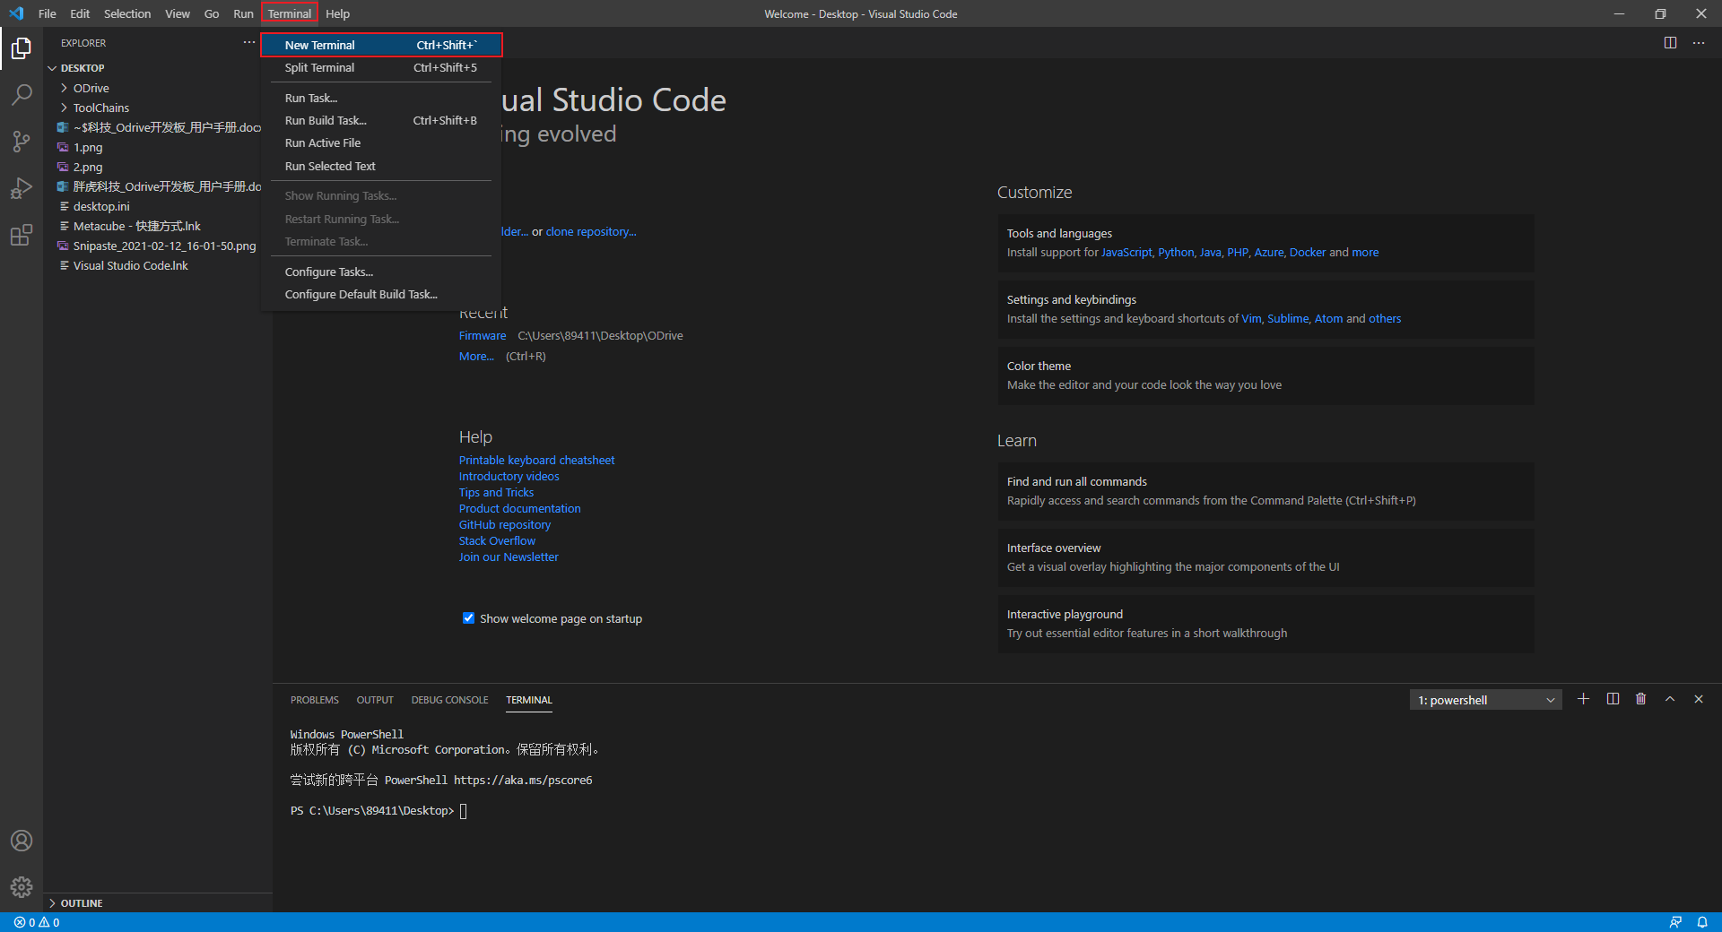The height and width of the screenshot is (932, 1722).
Task: Open the Run and Debug view icon
Action: click(22, 188)
